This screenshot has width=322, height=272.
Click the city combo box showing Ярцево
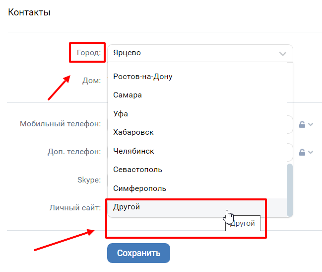pyautogui.click(x=193, y=53)
